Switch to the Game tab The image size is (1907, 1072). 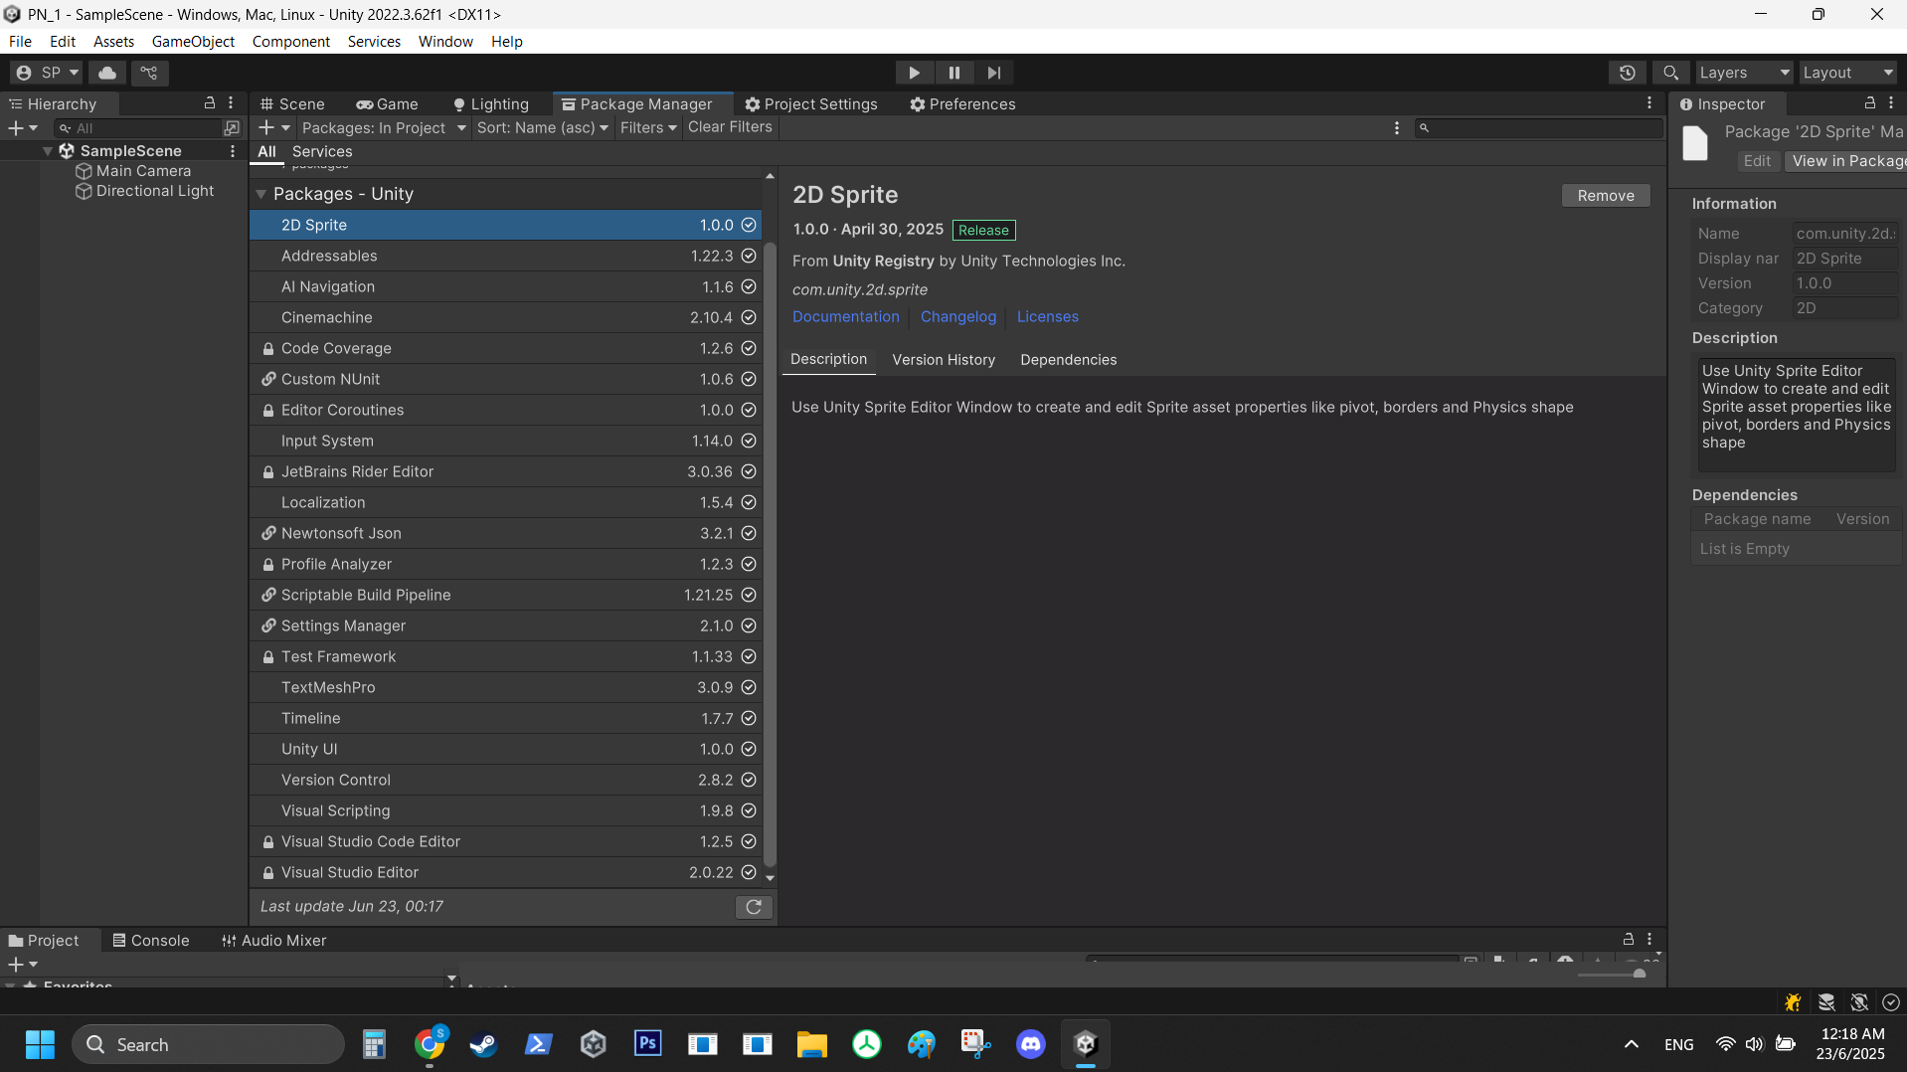coord(387,104)
